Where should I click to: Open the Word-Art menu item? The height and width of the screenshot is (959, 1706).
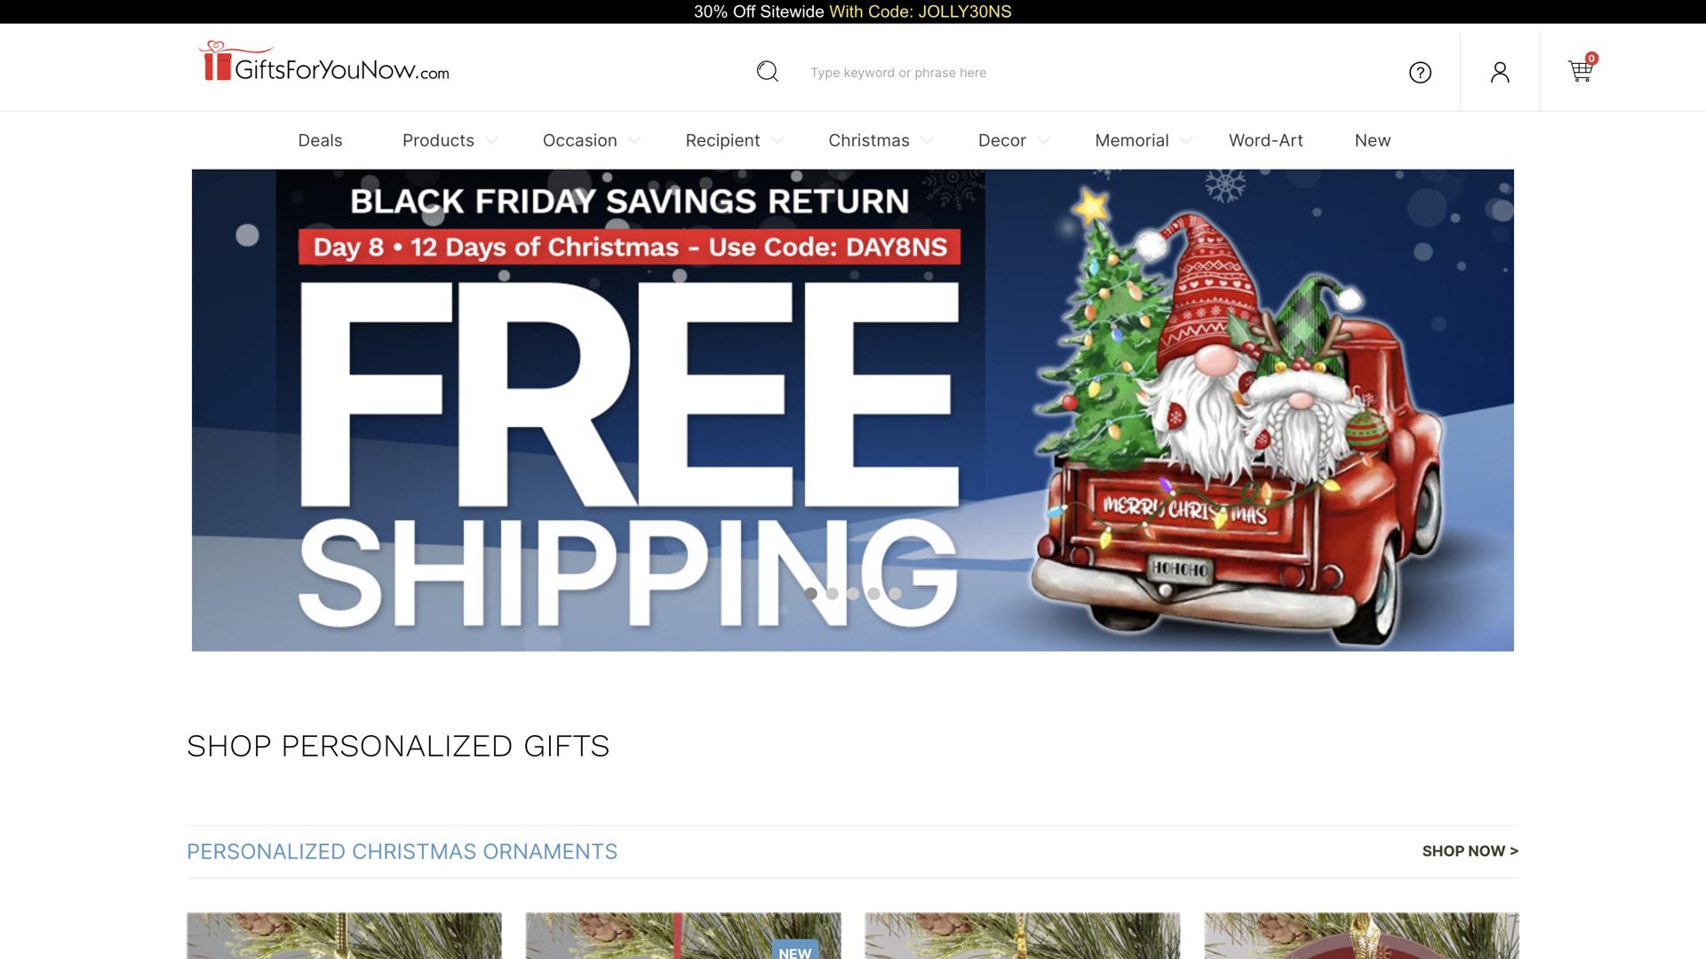pyautogui.click(x=1265, y=140)
